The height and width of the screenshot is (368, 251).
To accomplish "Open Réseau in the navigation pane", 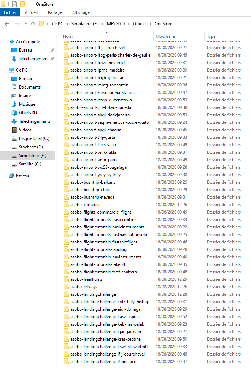I will tap(22, 175).
